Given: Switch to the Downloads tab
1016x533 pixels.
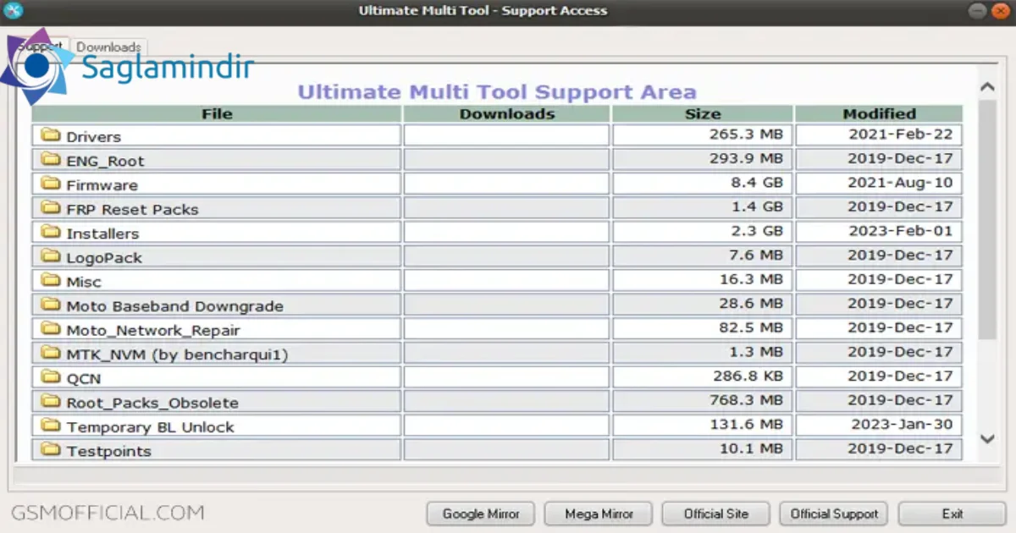Looking at the screenshot, I should (x=108, y=47).
